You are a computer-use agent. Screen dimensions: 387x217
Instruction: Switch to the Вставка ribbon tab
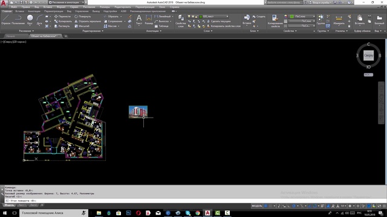20,11
